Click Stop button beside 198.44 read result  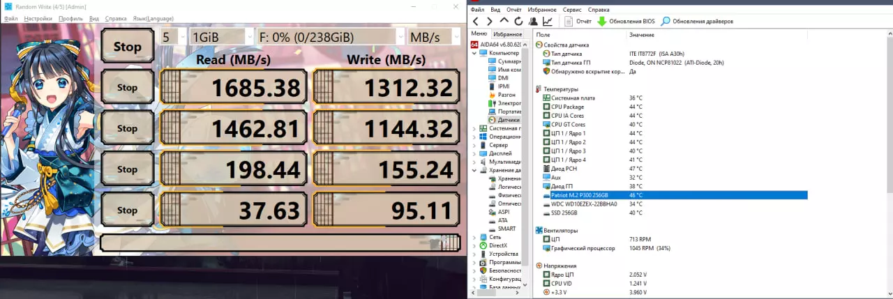point(128,169)
